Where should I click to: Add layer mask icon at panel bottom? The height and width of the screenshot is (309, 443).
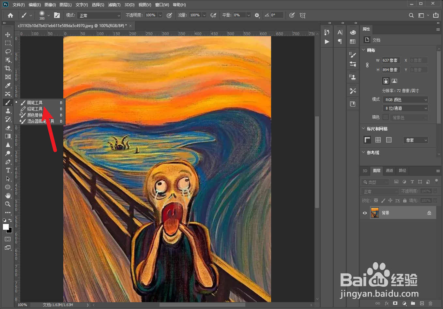click(x=395, y=303)
